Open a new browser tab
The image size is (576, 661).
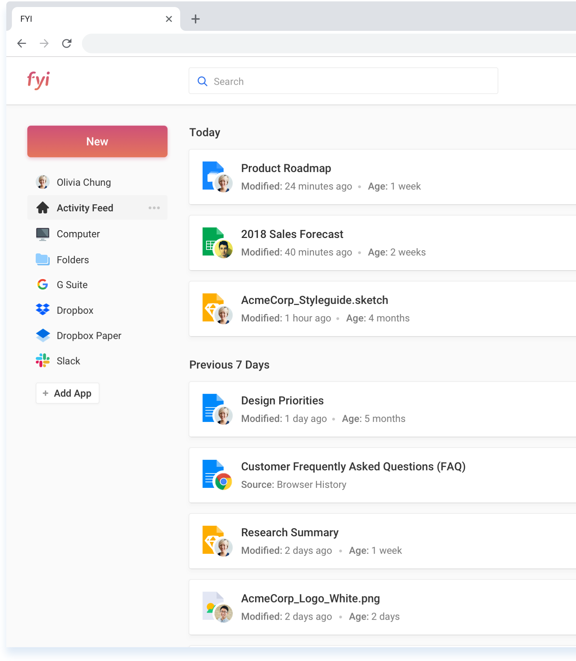[x=196, y=19]
